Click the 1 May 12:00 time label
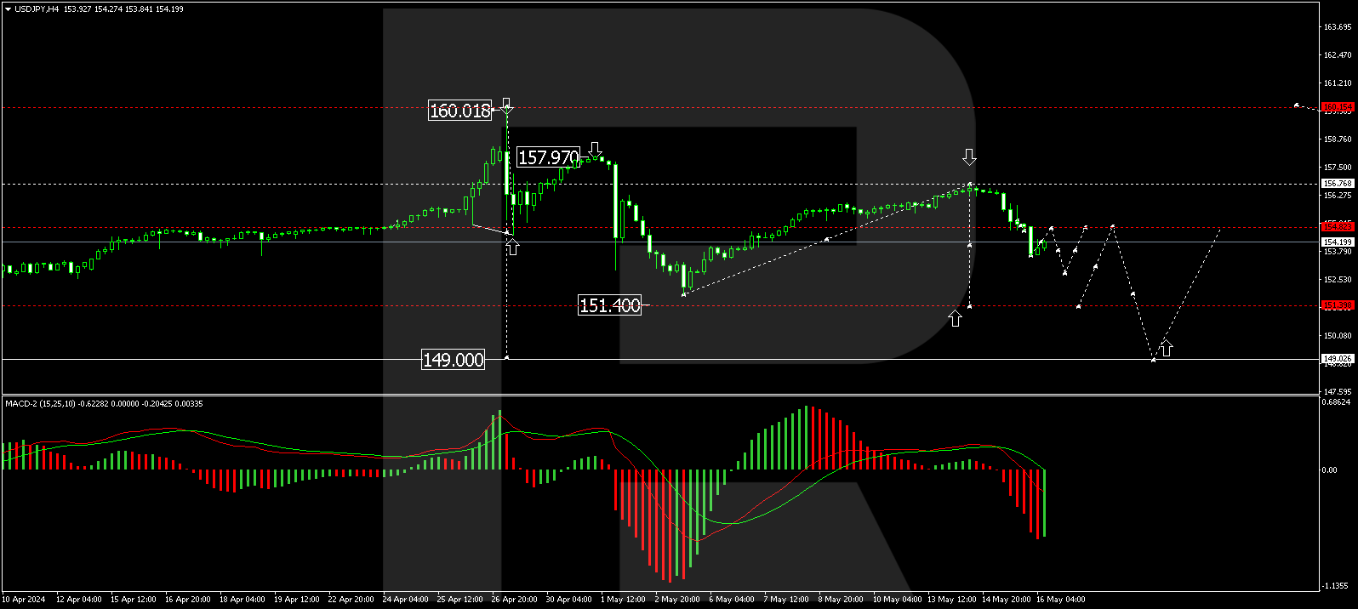 click(623, 600)
